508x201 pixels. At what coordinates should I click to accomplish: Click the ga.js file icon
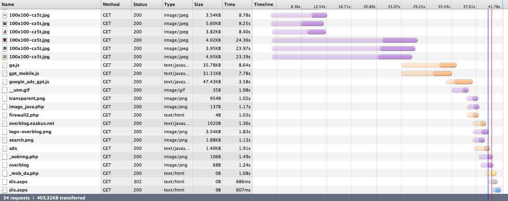tap(5, 65)
